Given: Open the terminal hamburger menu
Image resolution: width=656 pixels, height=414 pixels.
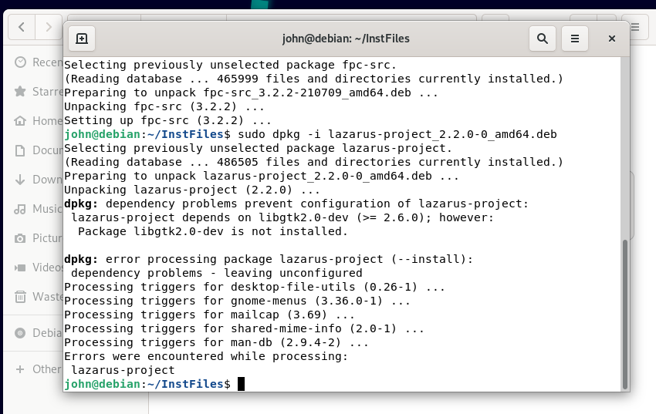Looking at the screenshot, I should pos(575,39).
